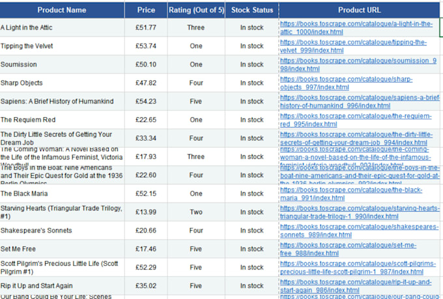Click 'In stock' in the Scott Pilgrim row

click(252, 268)
